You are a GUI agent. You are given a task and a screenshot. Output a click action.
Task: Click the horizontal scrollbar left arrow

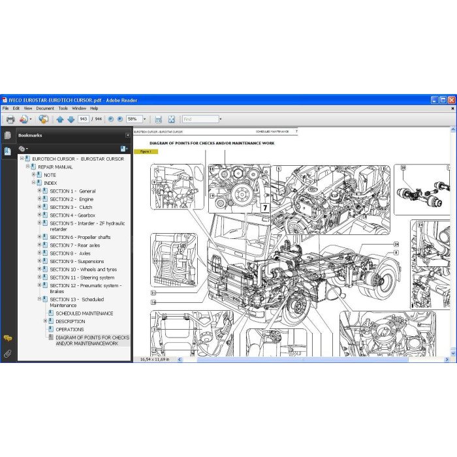(x=180, y=359)
